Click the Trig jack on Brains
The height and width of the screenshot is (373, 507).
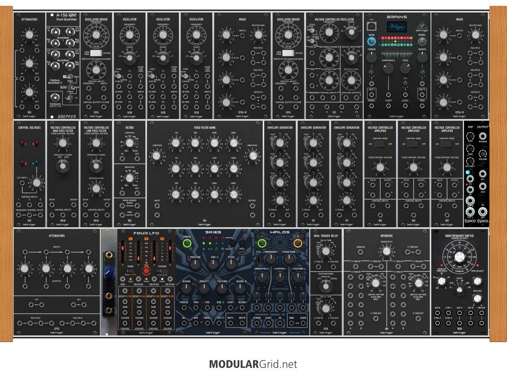coord(422,106)
